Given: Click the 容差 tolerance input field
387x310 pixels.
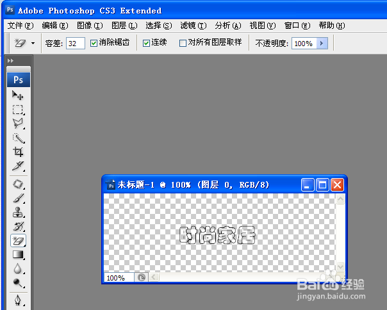Looking at the screenshot, I should pos(76,44).
